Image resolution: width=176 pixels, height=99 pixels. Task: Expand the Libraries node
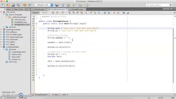click(x=4, y=27)
